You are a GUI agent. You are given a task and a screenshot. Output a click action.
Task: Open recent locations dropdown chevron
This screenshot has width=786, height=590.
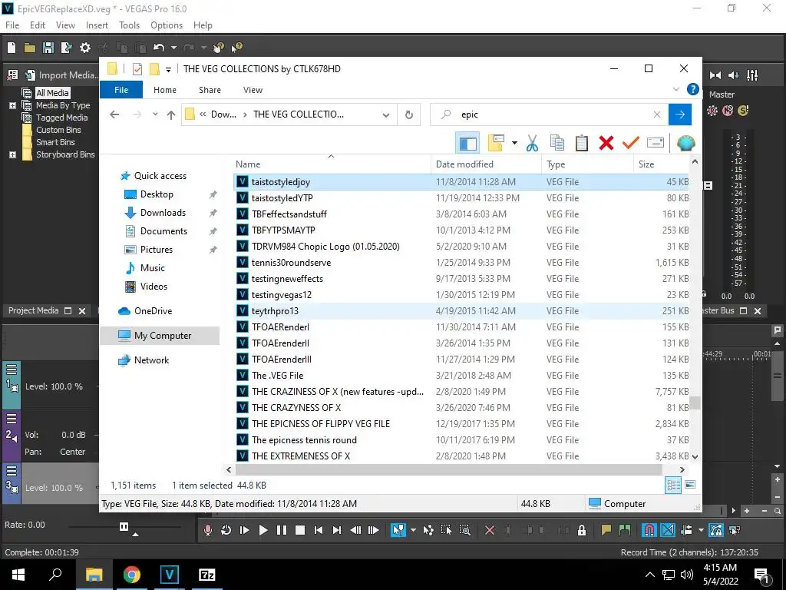click(155, 114)
